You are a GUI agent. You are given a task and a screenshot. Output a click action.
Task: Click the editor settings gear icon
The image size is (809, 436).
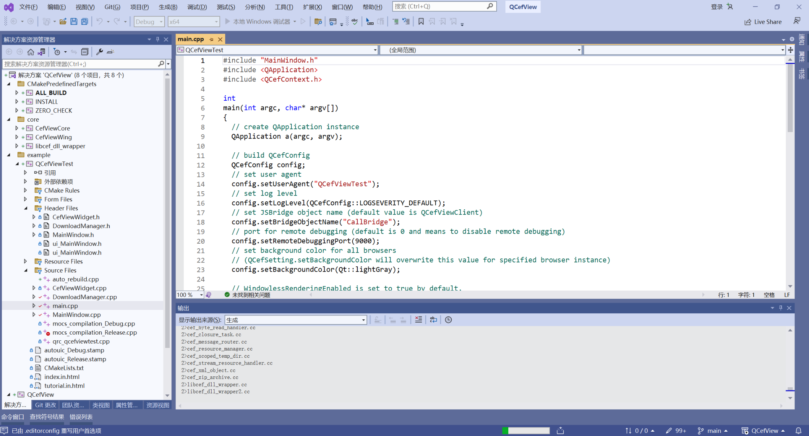point(792,39)
